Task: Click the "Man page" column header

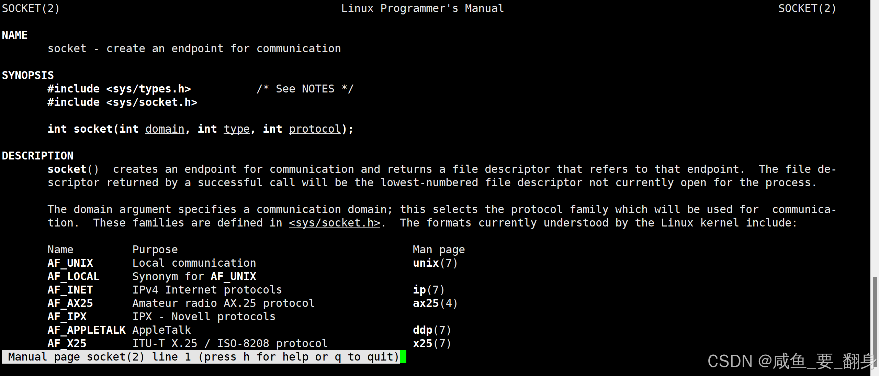Action: pyautogui.click(x=439, y=250)
